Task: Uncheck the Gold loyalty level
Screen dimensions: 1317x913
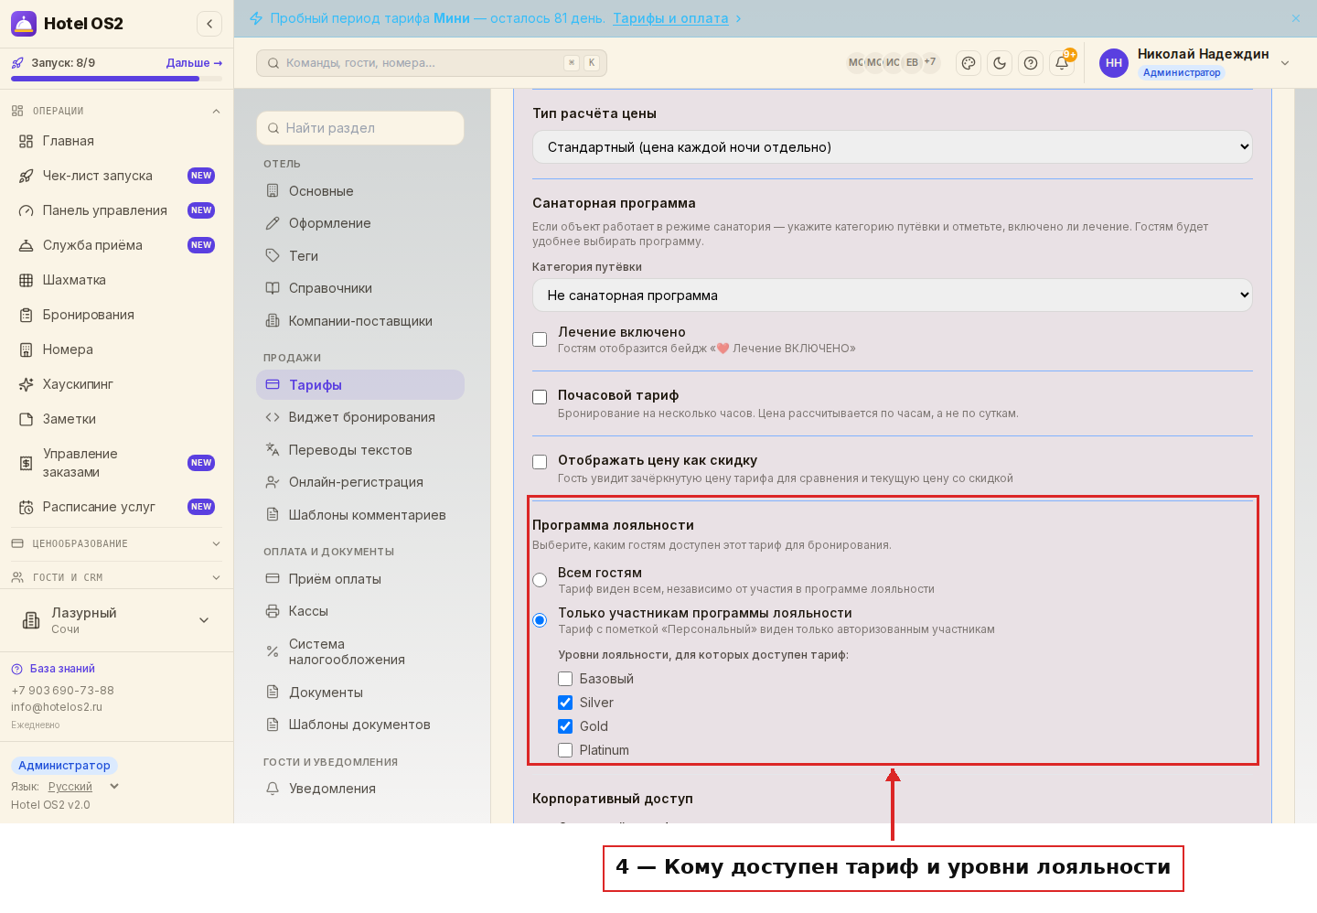Action: 565,726
